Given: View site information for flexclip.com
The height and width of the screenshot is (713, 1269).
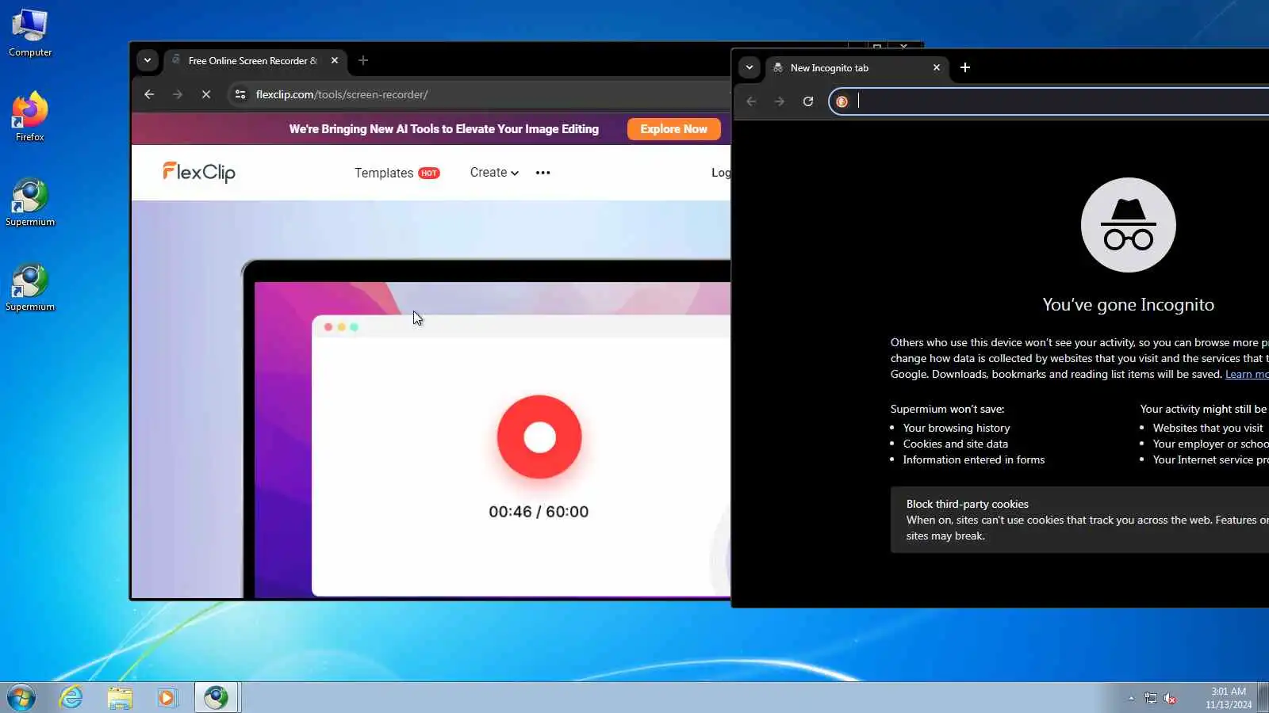Looking at the screenshot, I should coord(240,94).
